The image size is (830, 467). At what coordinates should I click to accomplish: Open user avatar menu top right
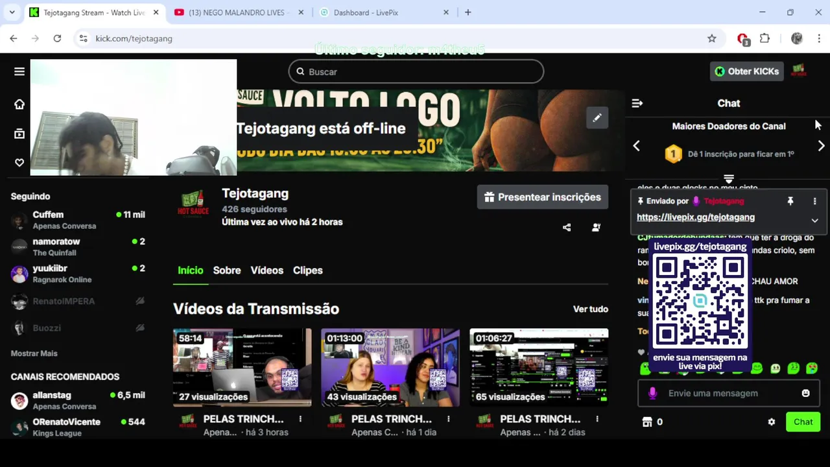pos(799,71)
